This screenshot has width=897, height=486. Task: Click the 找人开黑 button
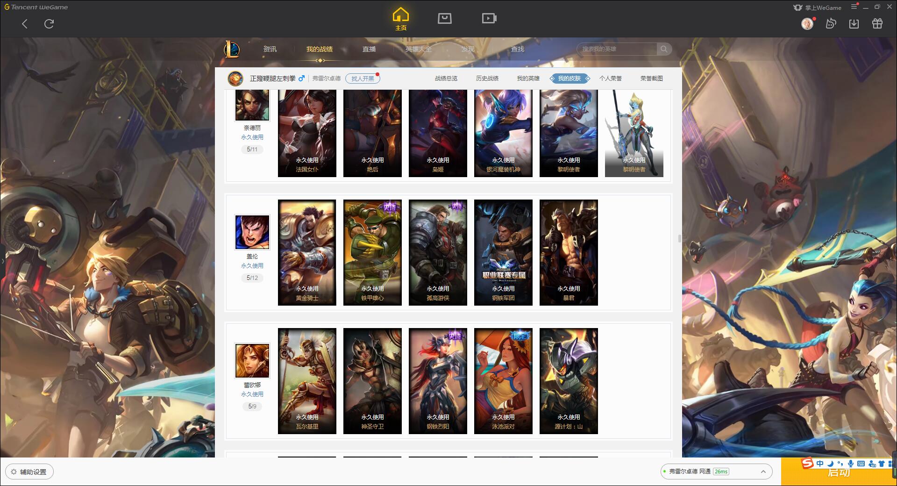pos(363,79)
